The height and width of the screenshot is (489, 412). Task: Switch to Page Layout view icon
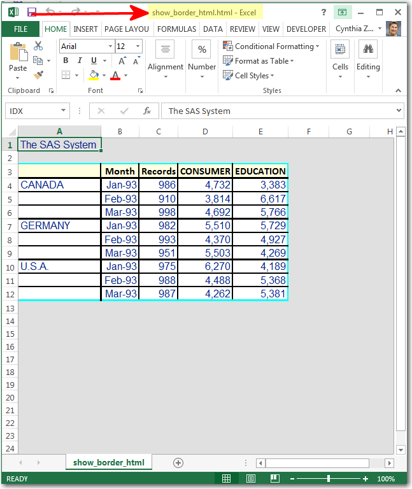251,478
